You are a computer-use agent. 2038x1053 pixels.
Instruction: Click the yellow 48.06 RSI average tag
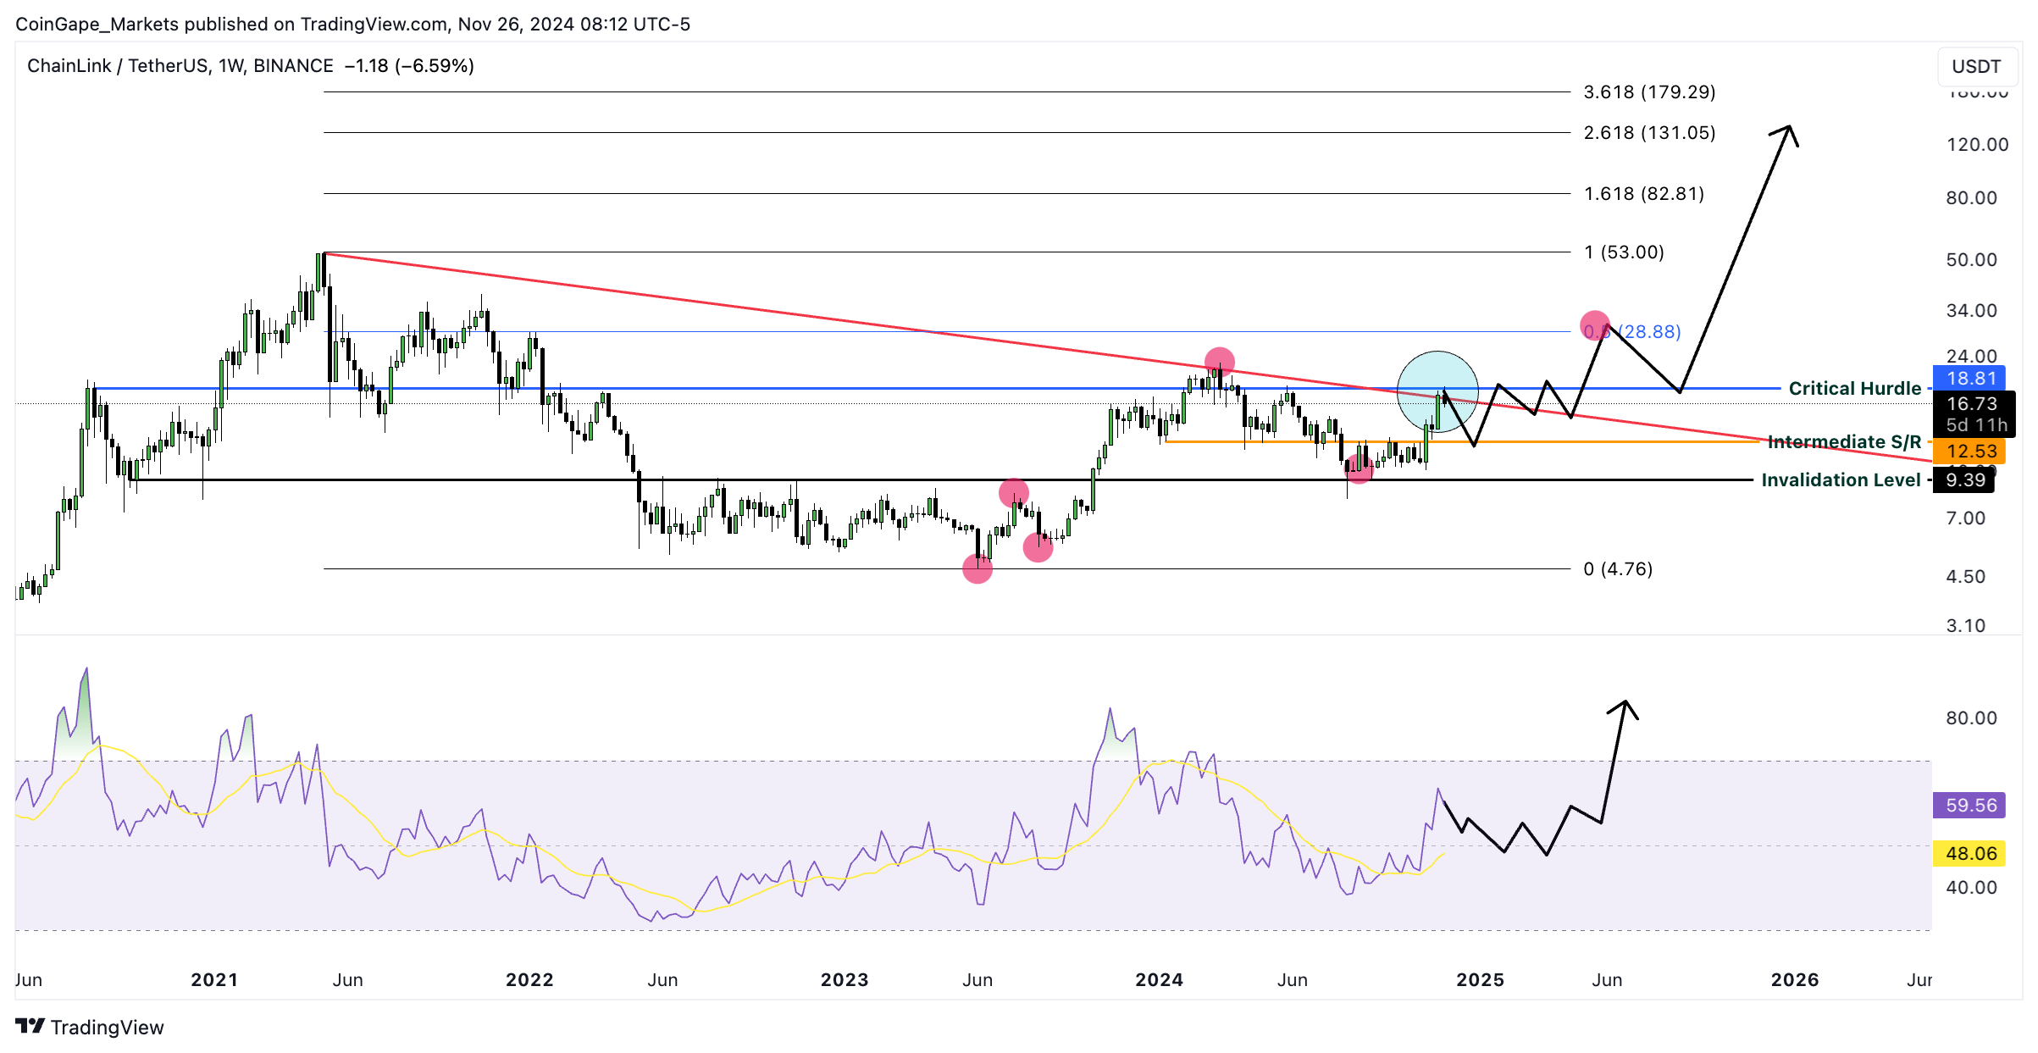[1970, 853]
